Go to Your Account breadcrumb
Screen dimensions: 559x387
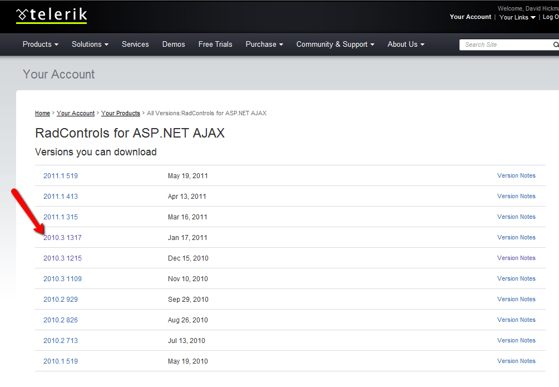76,113
